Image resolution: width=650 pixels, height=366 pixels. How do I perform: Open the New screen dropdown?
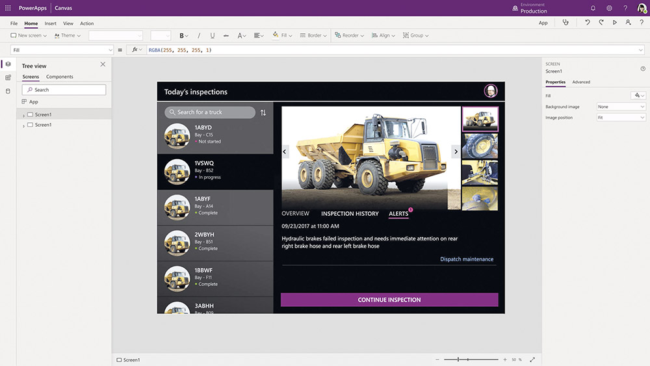click(29, 36)
